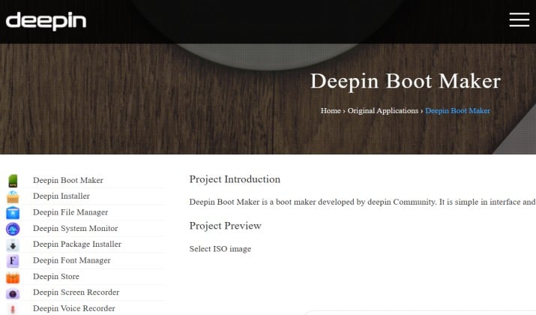536x315 pixels.
Task: Click the Deepin System Monitor icon
Action: click(13, 229)
